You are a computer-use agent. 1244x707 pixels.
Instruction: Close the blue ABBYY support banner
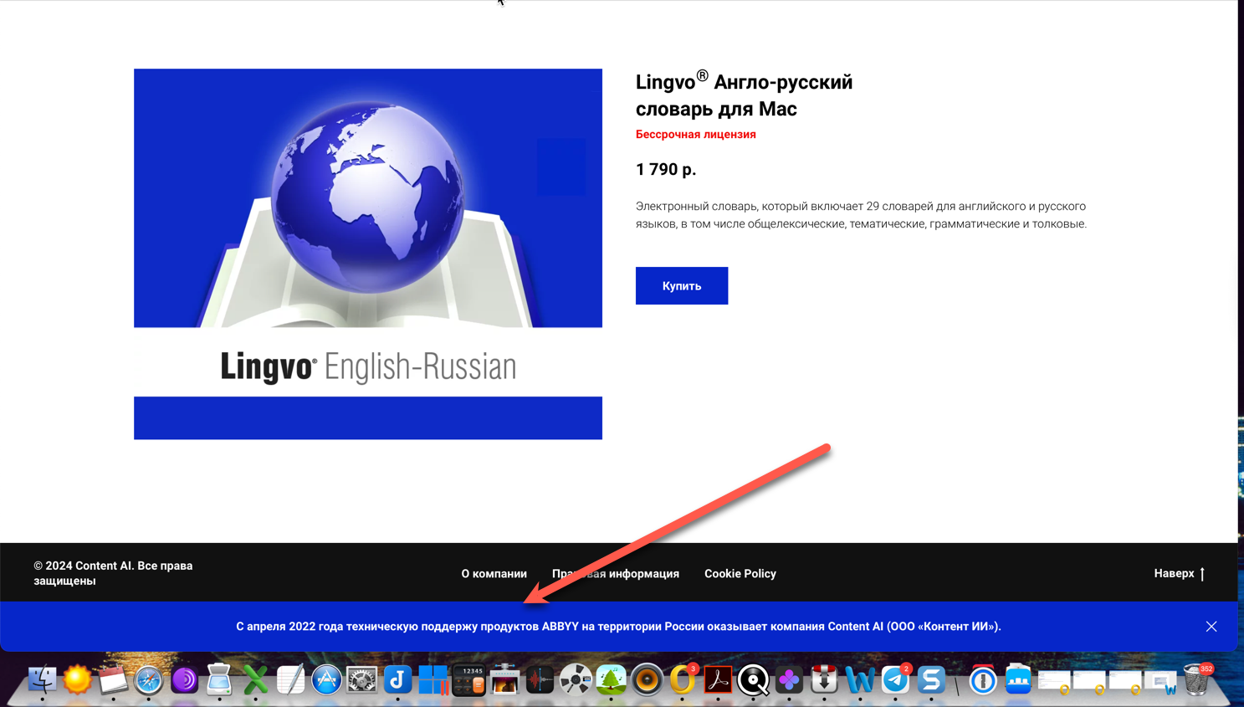click(x=1211, y=627)
